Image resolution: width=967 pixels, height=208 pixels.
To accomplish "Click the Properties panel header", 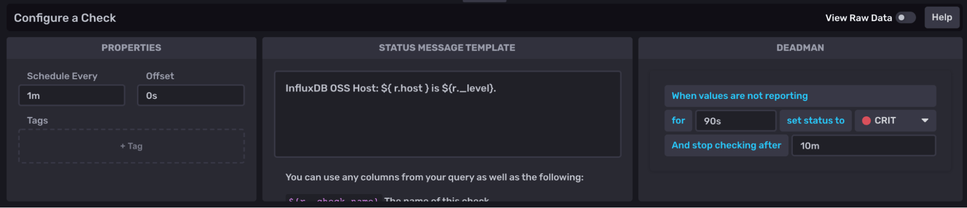I will (x=131, y=48).
